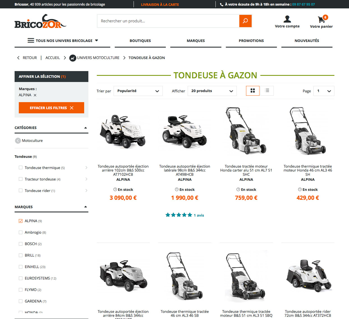
Task: Check the Ambrogio brand checkbox
Action: pyautogui.click(x=20, y=232)
